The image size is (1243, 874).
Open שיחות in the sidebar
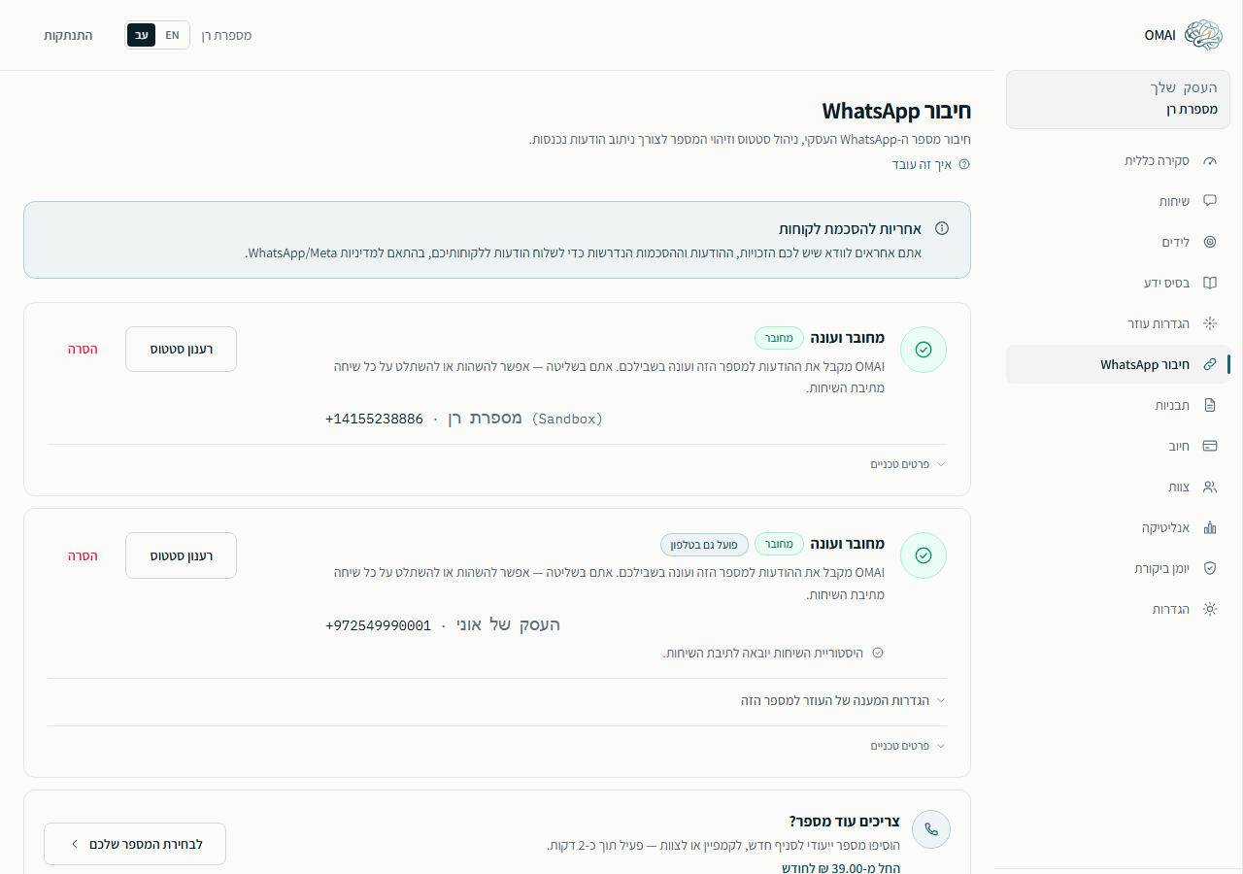[x=1118, y=201]
